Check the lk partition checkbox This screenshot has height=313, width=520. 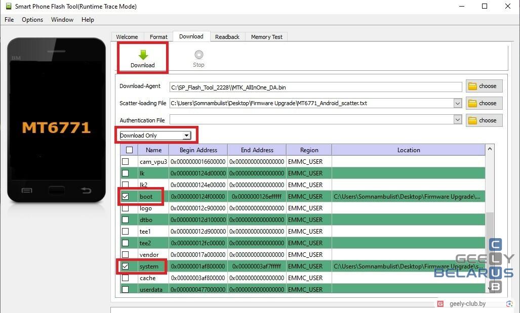pos(126,173)
